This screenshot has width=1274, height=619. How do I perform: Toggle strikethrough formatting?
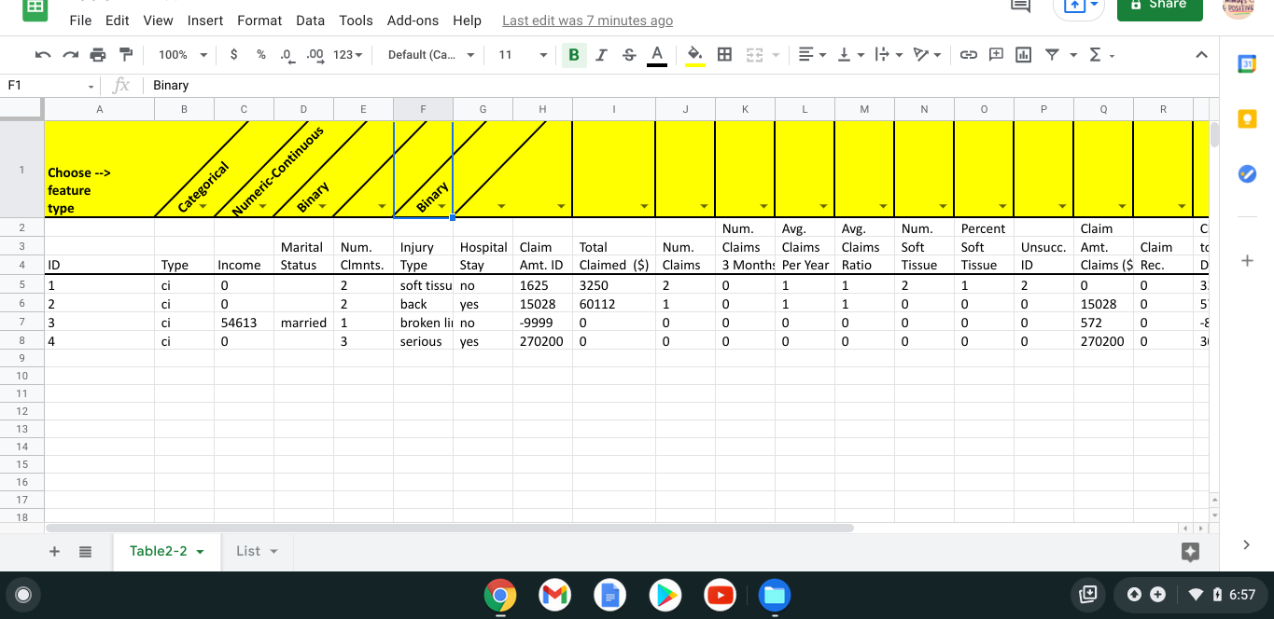(x=629, y=55)
